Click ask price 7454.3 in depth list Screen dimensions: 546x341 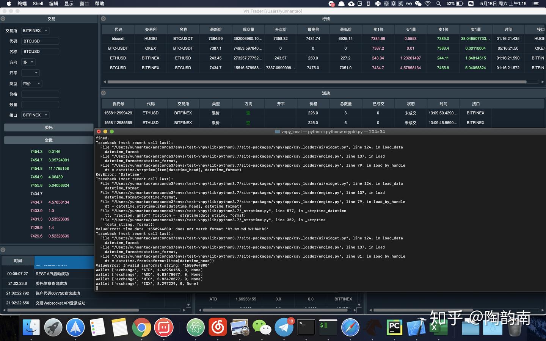(36, 152)
